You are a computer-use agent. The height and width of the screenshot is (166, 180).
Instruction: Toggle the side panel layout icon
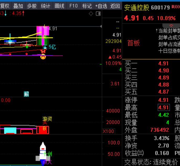(98, 14)
